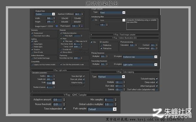The image size is (196, 122).
Task: Select the 800x600 preset button
Action: click(x=77, y=22)
